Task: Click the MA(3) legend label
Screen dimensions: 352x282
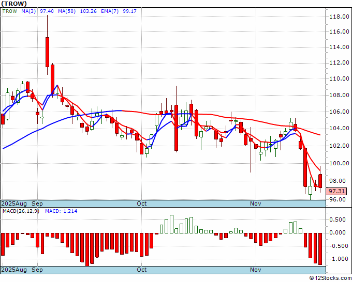Action: pyautogui.click(x=28, y=11)
